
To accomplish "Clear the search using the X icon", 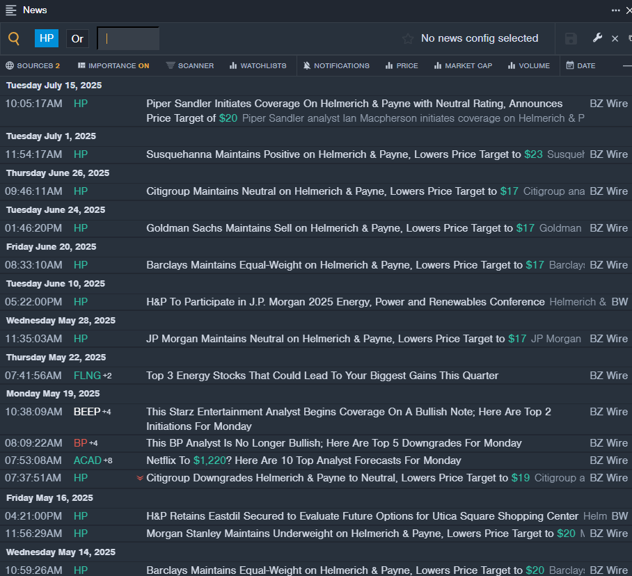I will click(615, 39).
